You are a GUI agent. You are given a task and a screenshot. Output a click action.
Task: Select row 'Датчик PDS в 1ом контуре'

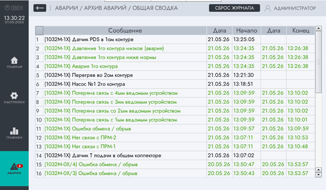click(x=175, y=39)
